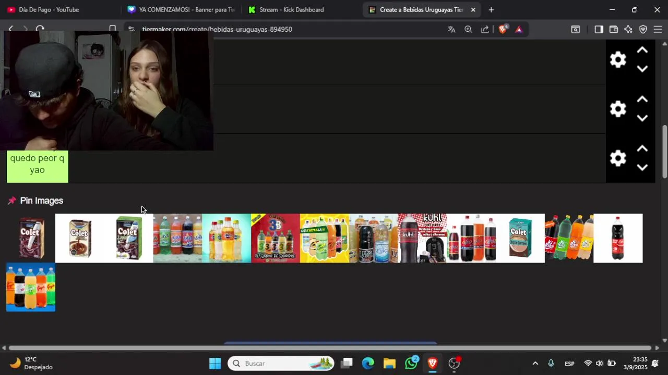Image resolution: width=668 pixels, height=375 pixels.
Task: Open the Brave Wallet icon
Action: [614, 29]
